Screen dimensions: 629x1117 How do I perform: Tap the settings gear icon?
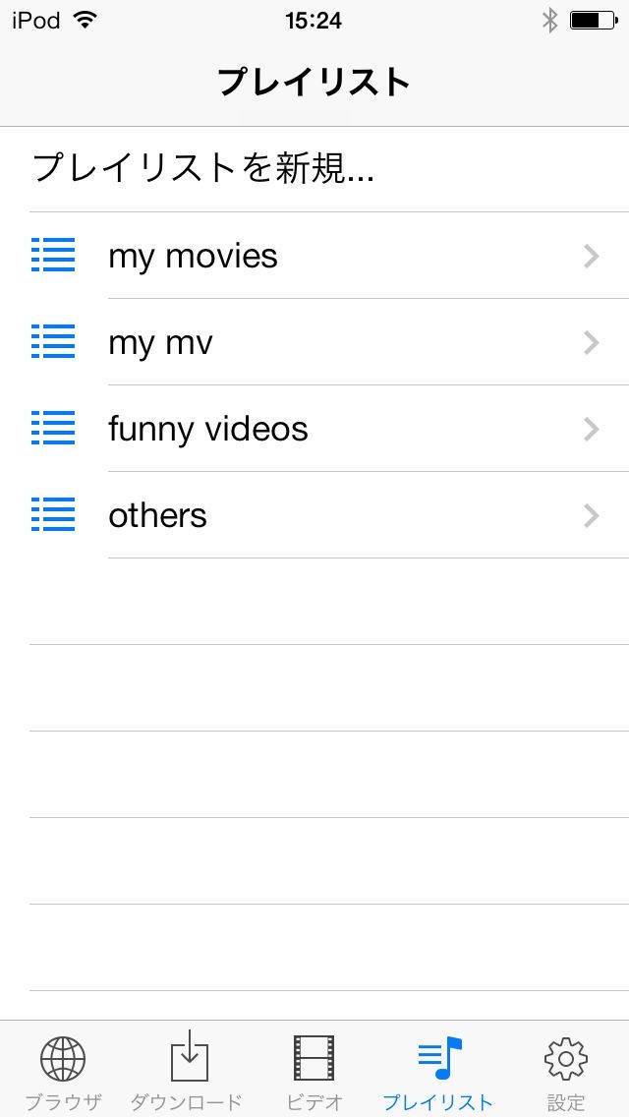pyautogui.click(x=565, y=1058)
